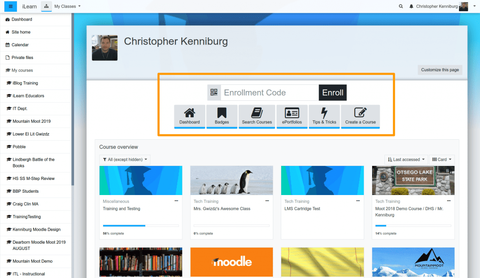480x278 pixels.
Task: Click the Enroll button
Action: pyautogui.click(x=333, y=92)
